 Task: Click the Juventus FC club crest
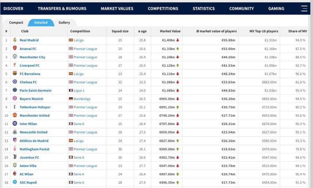pos(15,157)
